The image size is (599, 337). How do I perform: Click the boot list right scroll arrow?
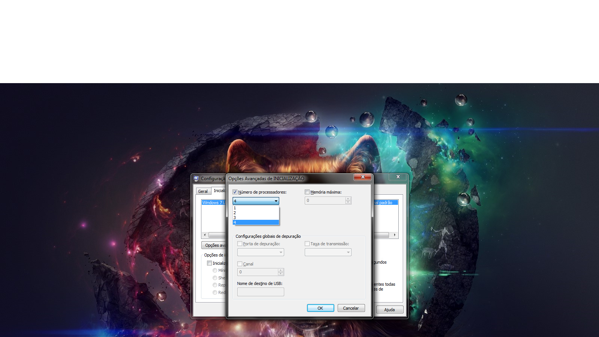click(x=395, y=235)
